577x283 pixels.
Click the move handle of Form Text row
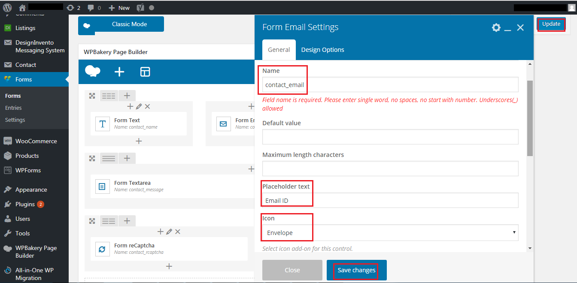92,96
